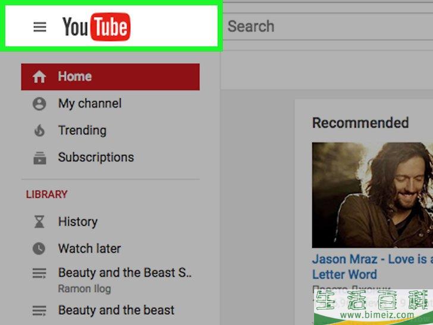Focus the Search input field
This screenshot has width=433, height=325.
328,27
